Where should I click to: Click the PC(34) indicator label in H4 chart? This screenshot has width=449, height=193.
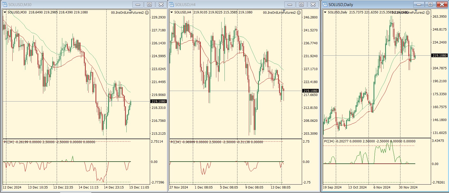point(175,142)
